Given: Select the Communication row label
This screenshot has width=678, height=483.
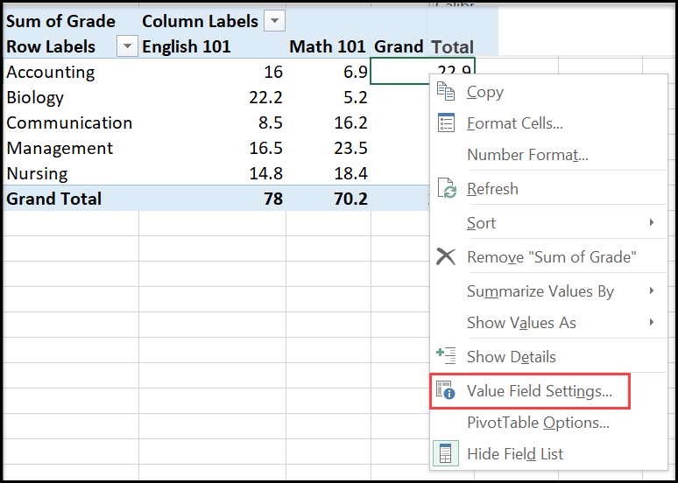Looking at the screenshot, I should [69, 122].
